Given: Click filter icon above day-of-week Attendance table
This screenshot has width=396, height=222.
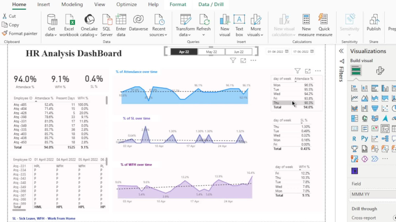Looking at the screenshot, I should pyautogui.click(x=297, y=71).
